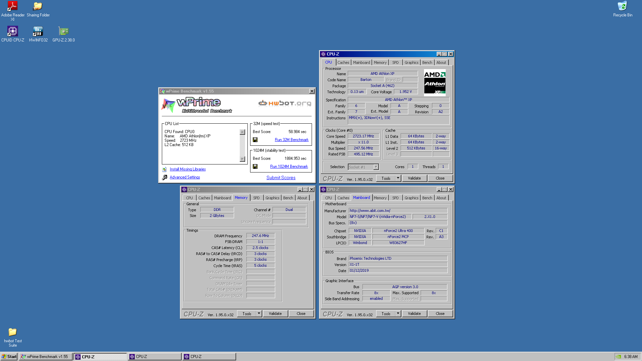
Task: Open Graphics tab in Memory CPU-Z window
Action: click(272, 198)
